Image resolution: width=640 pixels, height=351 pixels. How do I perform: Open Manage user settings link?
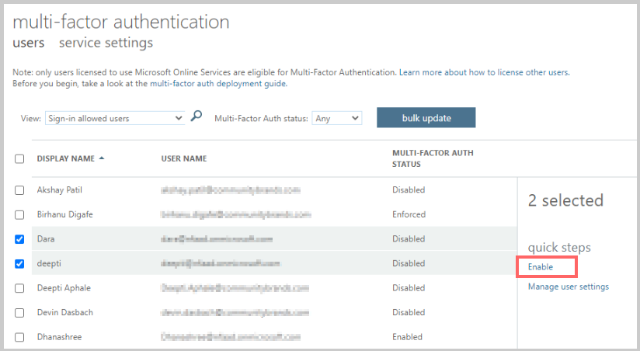[569, 287]
